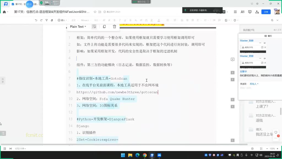Click the redo arrow in the toolbar
The height and width of the screenshot is (159, 282).
click(x=41, y=20)
